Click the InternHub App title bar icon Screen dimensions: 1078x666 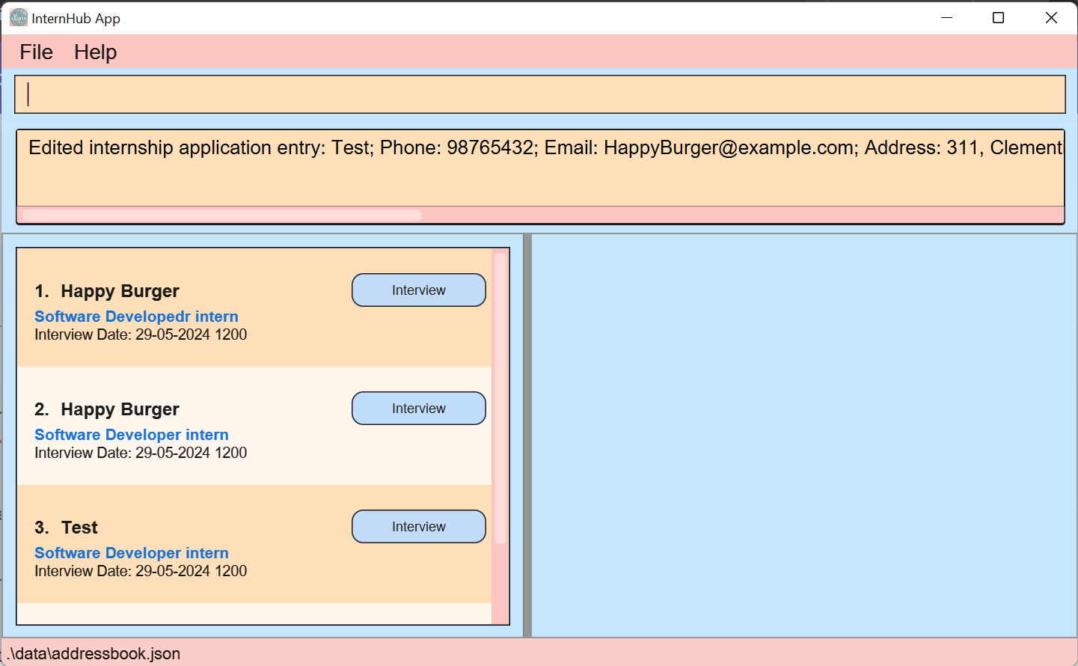coord(19,18)
